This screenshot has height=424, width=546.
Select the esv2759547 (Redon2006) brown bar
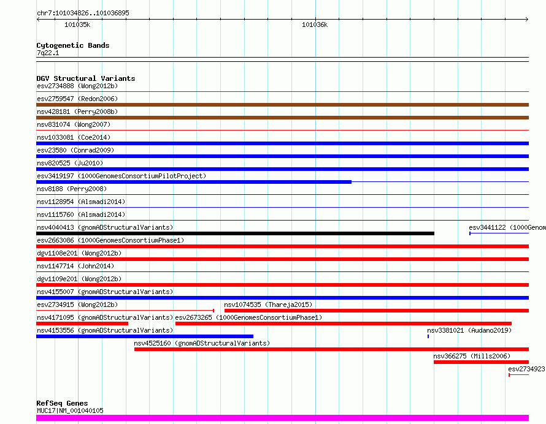(x=282, y=105)
